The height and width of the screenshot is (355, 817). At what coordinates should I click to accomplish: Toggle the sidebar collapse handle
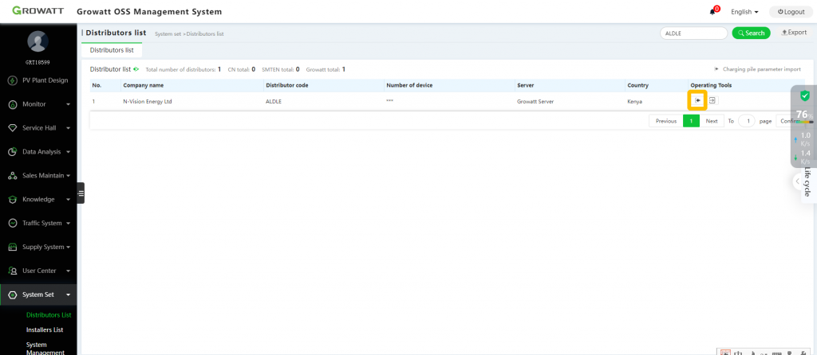[81, 193]
